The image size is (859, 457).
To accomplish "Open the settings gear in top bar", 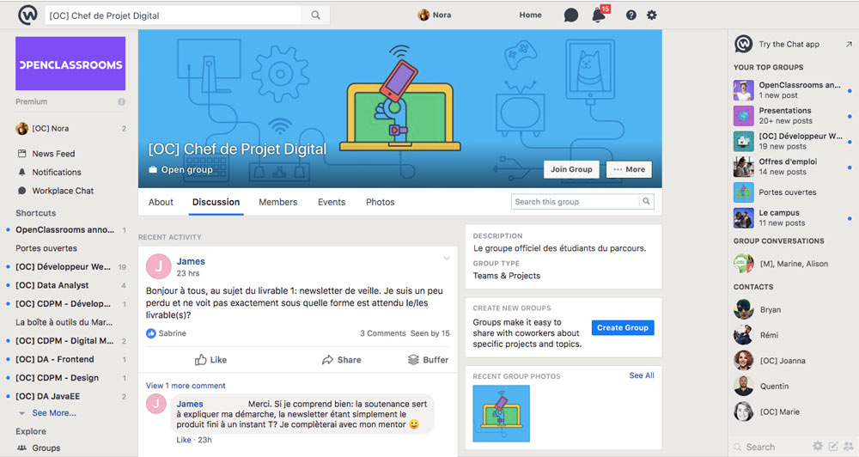I will coord(651,15).
